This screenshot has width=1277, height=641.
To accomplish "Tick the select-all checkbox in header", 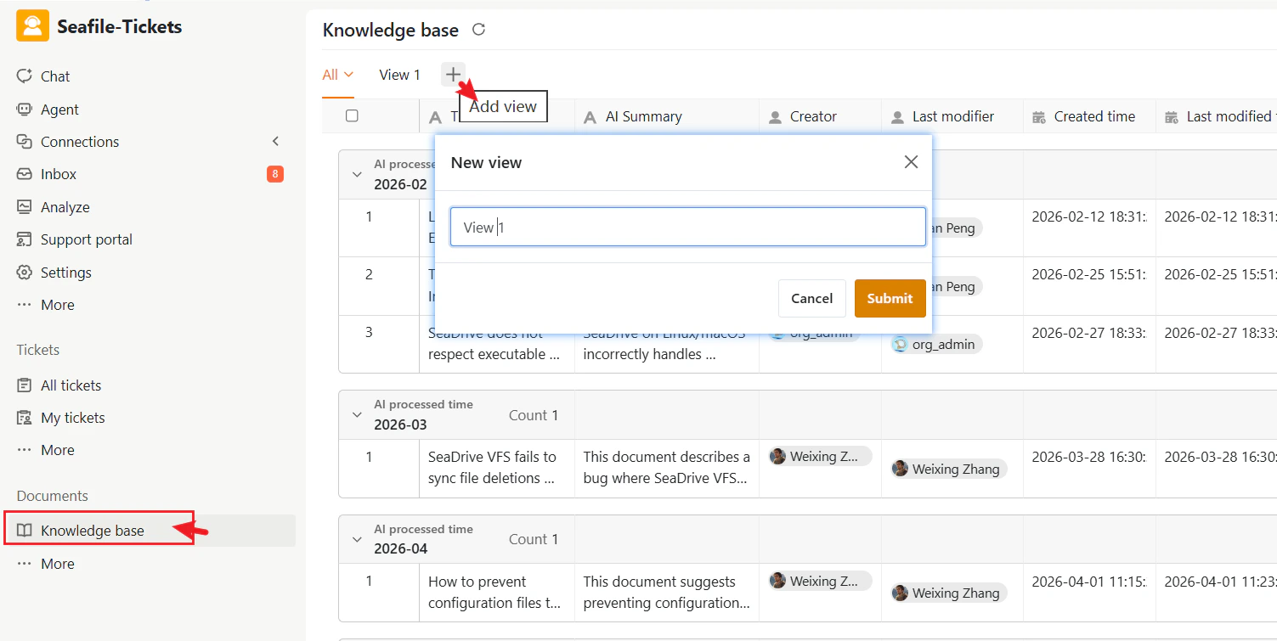I will click(x=352, y=116).
